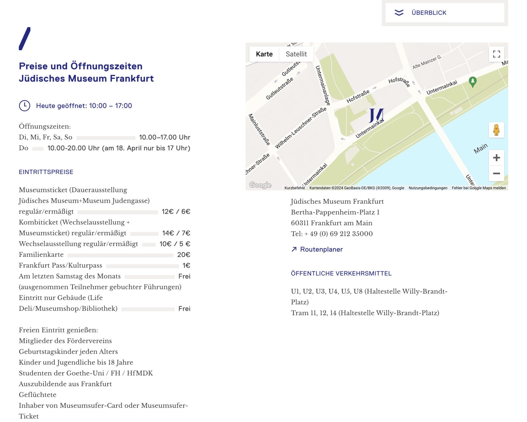The image size is (527, 422).
Task: Click Fehler bei Google Maps melden
Action: point(478,188)
